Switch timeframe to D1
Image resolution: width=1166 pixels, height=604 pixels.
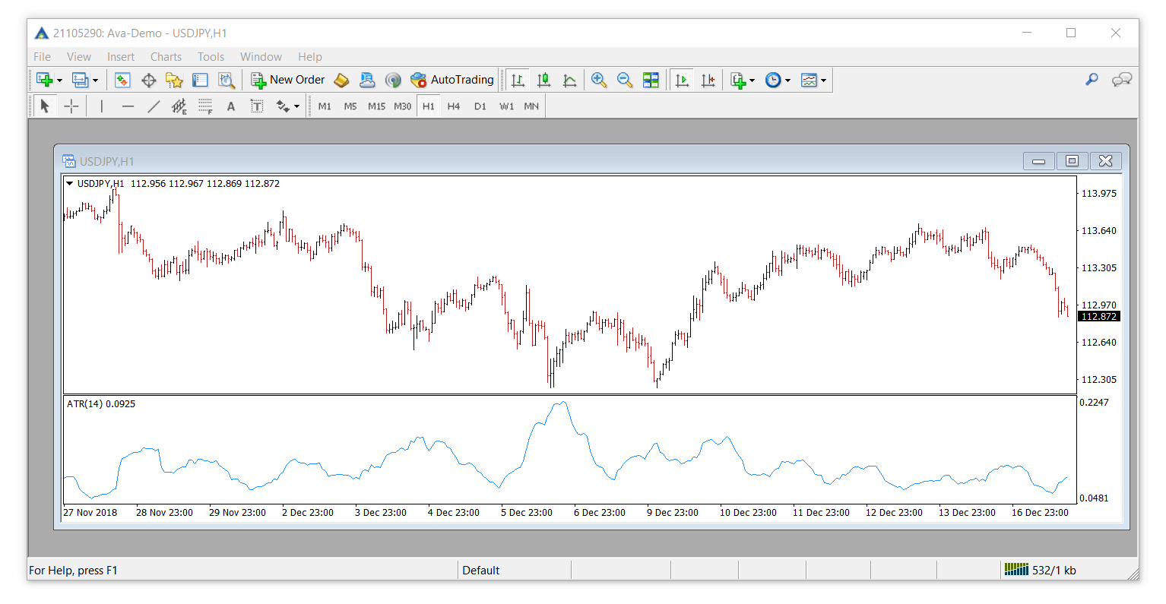tap(480, 106)
